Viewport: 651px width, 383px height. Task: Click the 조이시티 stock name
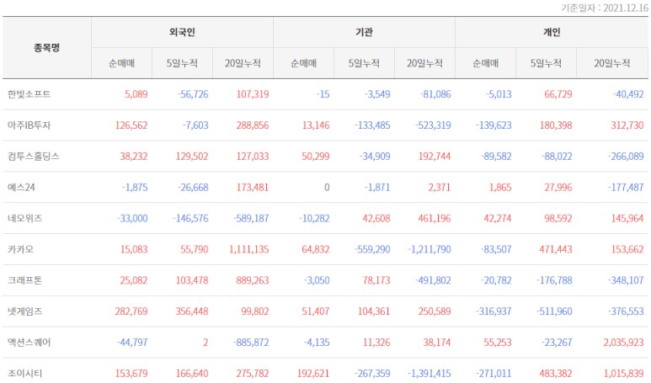click(x=25, y=374)
